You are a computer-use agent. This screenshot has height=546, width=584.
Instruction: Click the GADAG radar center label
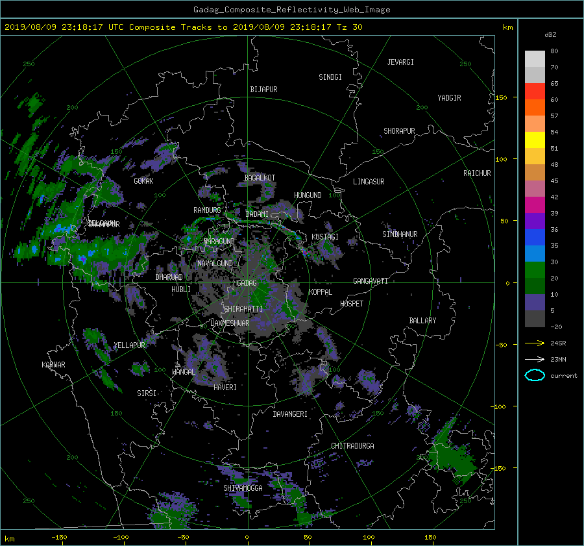click(247, 283)
